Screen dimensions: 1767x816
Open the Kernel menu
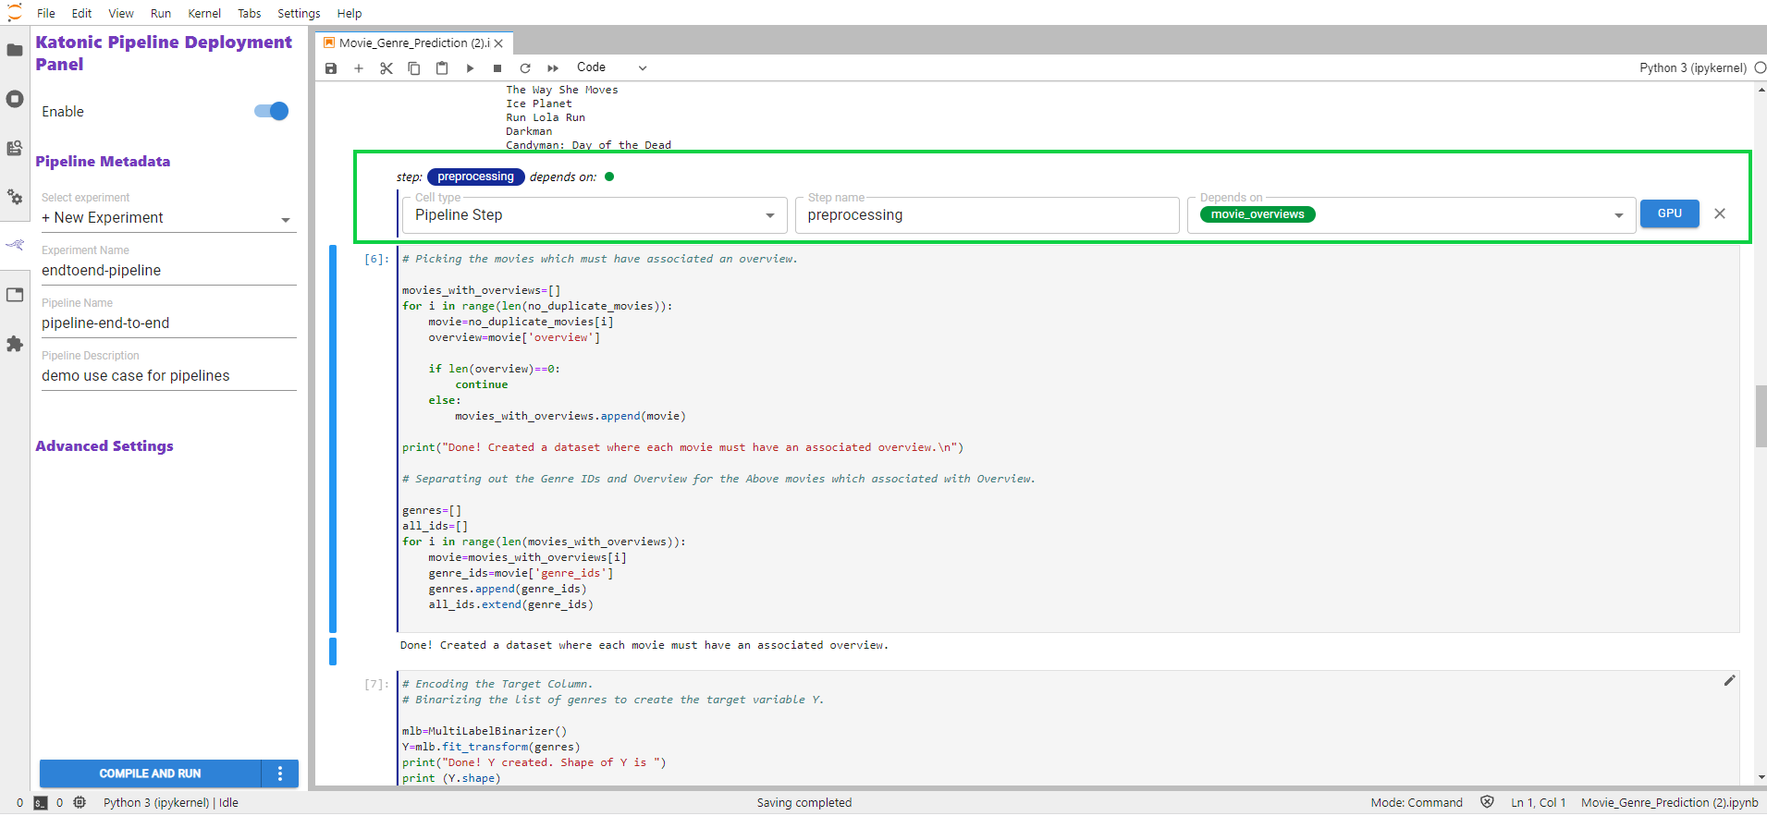(x=204, y=13)
